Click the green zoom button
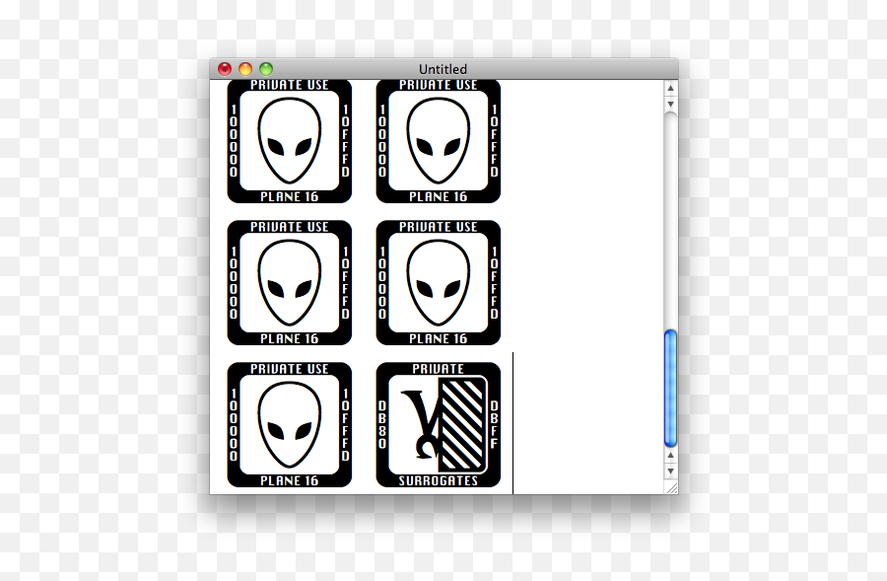This screenshot has width=887, height=581. click(x=266, y=69)
